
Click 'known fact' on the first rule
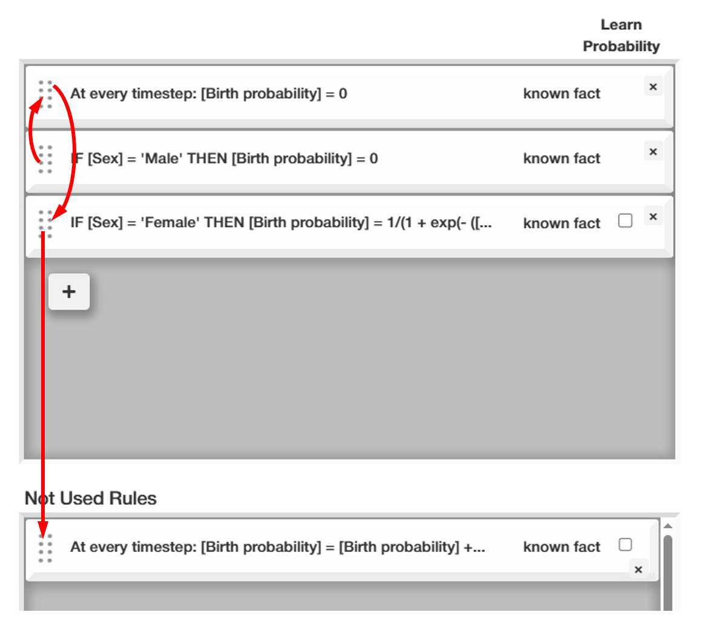[561, 94]
